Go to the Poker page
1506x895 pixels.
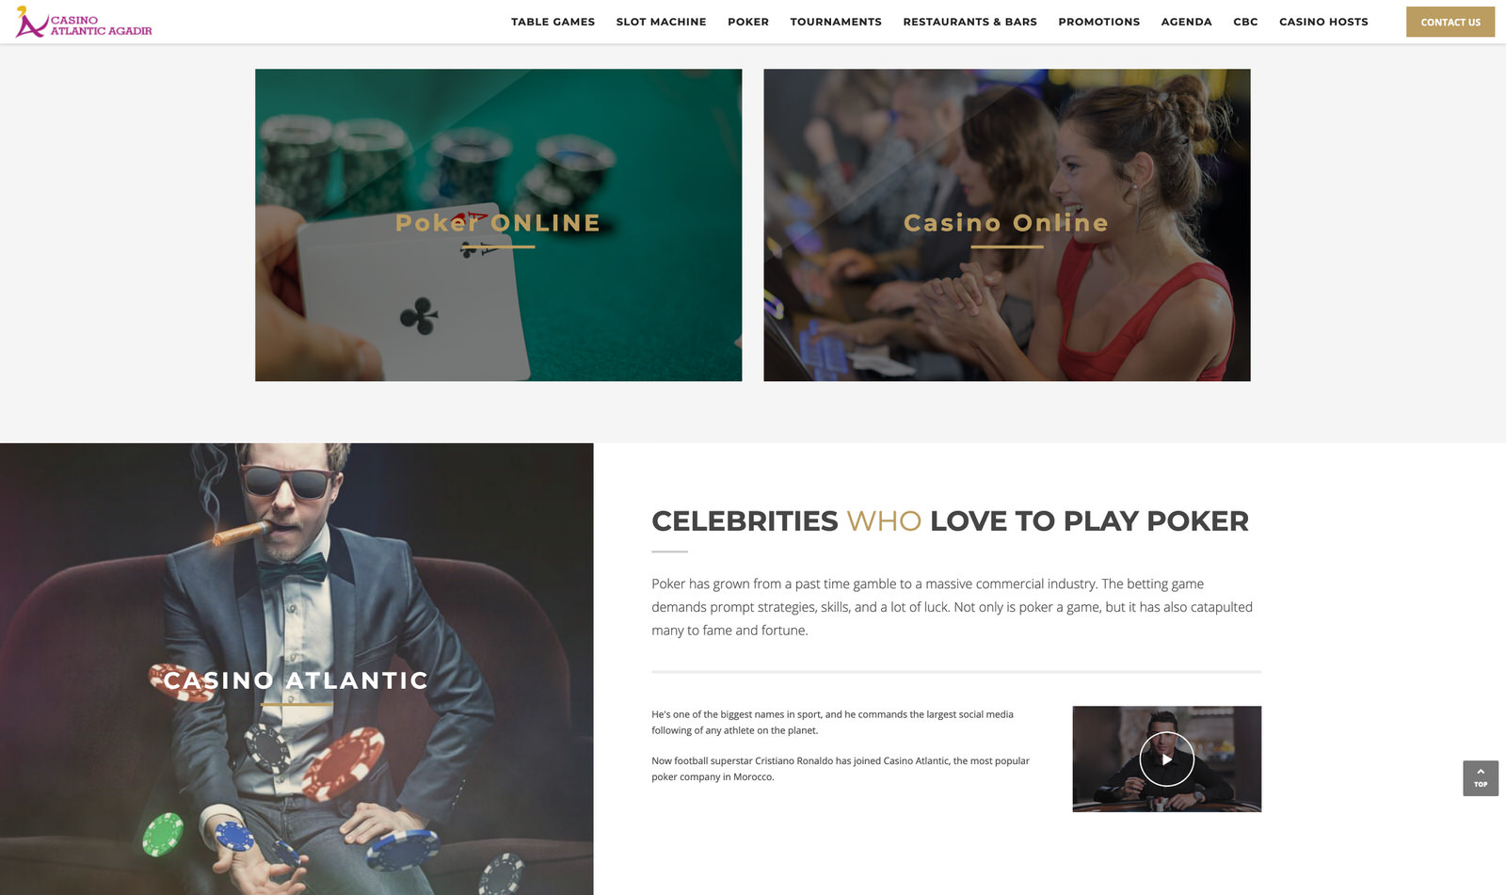[748, 22]
